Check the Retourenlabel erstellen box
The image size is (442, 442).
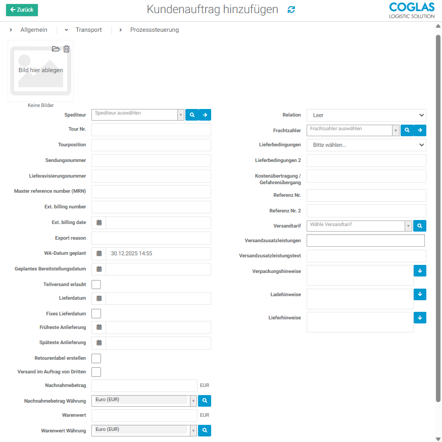[96, 358]
